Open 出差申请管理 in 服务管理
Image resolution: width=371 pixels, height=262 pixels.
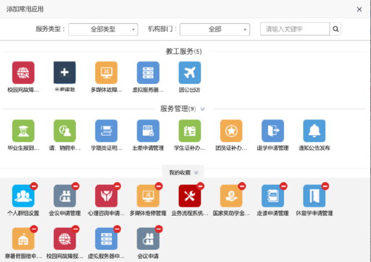click(148, 131)
